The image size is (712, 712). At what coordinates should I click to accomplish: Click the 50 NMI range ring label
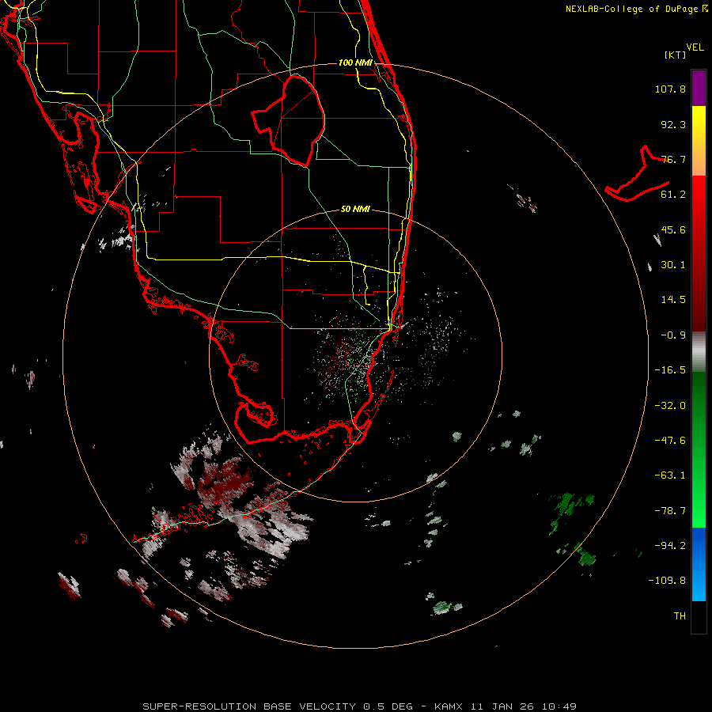[x=355, y=210]
